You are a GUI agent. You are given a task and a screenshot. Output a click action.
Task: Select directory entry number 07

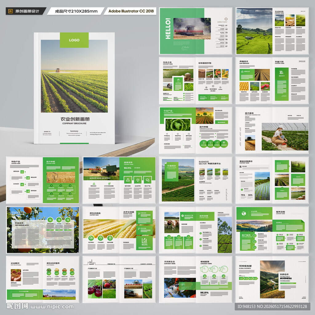(x=226, y=46)
